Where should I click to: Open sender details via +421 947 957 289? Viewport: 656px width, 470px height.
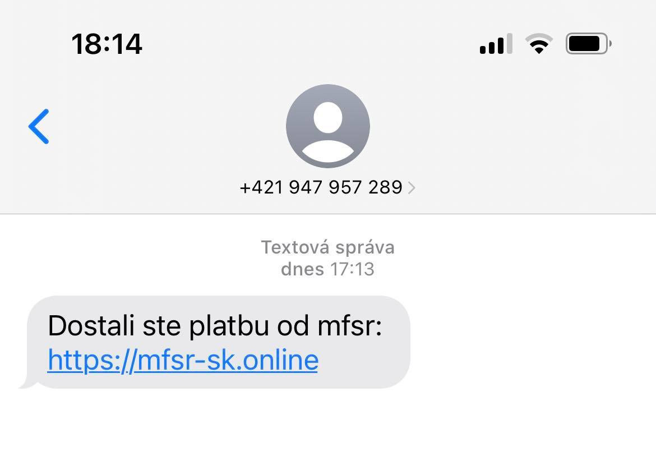point(321,187)
